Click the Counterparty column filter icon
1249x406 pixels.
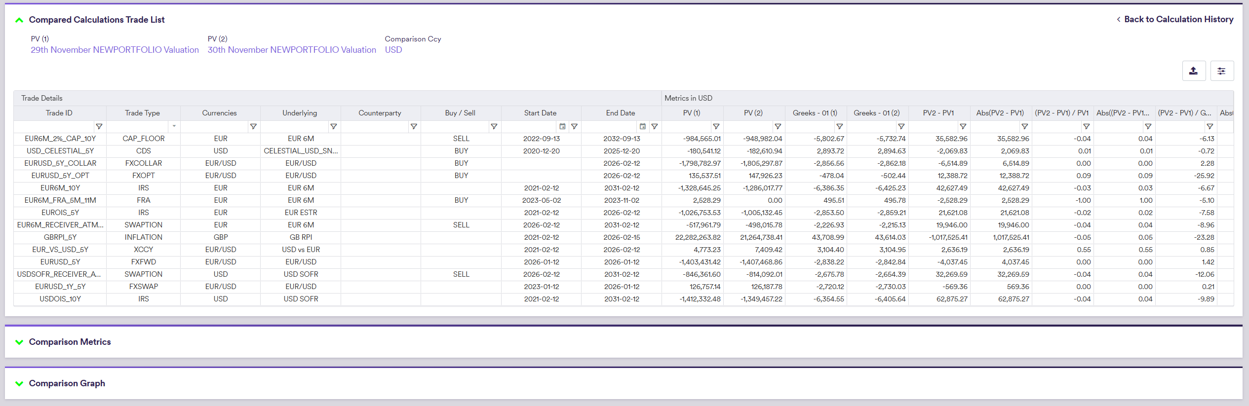tap(414, 127)
